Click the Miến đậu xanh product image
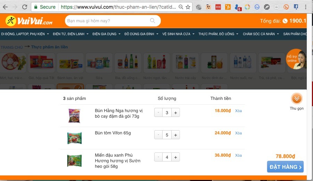This screenshot has height=181, width=313. tap(74, 160)
